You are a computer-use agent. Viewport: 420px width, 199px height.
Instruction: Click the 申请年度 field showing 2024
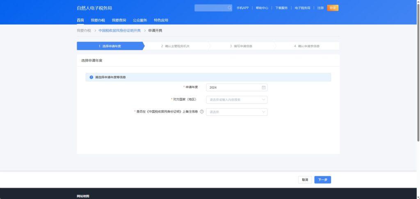pyautogui.click(x=234, y=87)
